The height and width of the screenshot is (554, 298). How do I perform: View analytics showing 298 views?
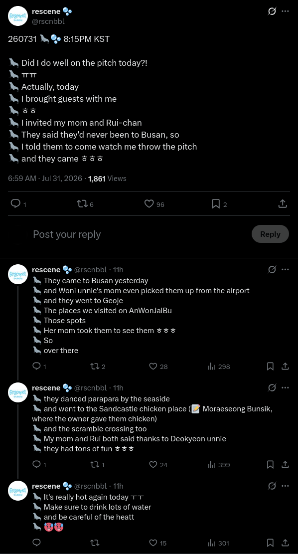[219, 367]
